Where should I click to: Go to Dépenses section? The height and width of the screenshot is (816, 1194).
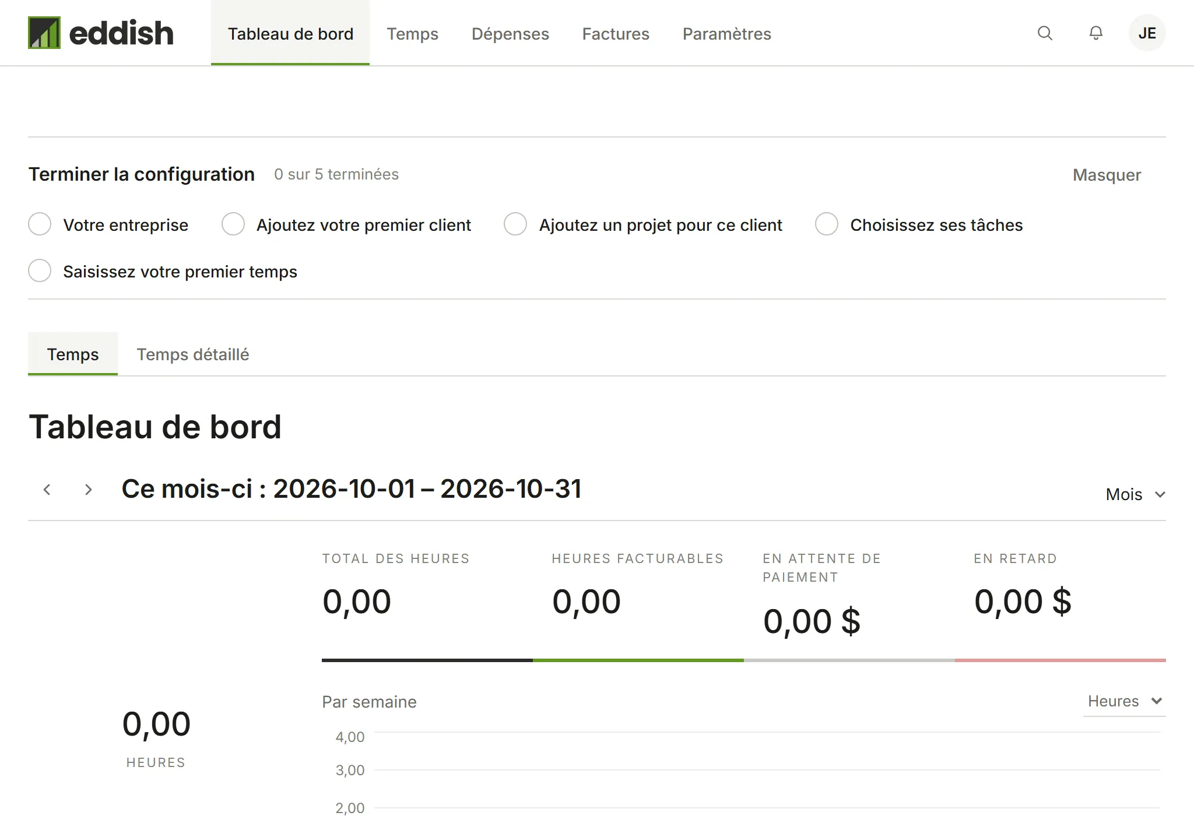[x=510, y=33]
